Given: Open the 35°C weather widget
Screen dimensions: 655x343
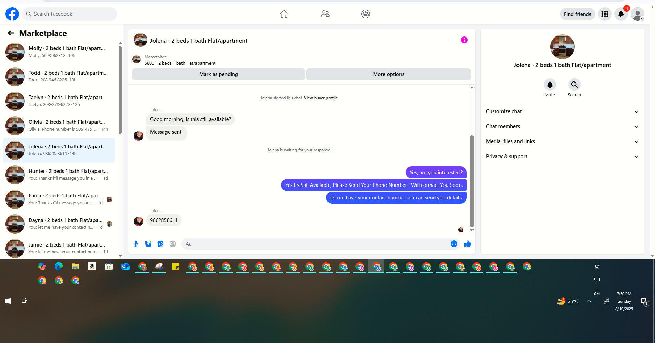Looking at the screenshot, I should pos(567,301).
